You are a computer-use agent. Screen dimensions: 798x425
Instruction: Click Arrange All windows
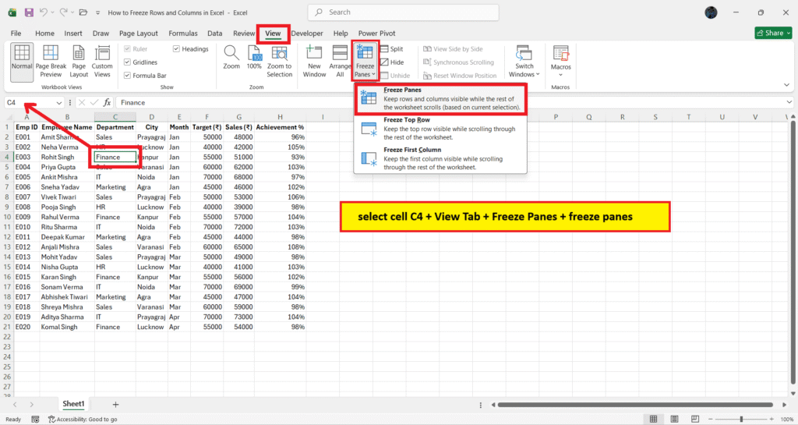tap(340, 62)
